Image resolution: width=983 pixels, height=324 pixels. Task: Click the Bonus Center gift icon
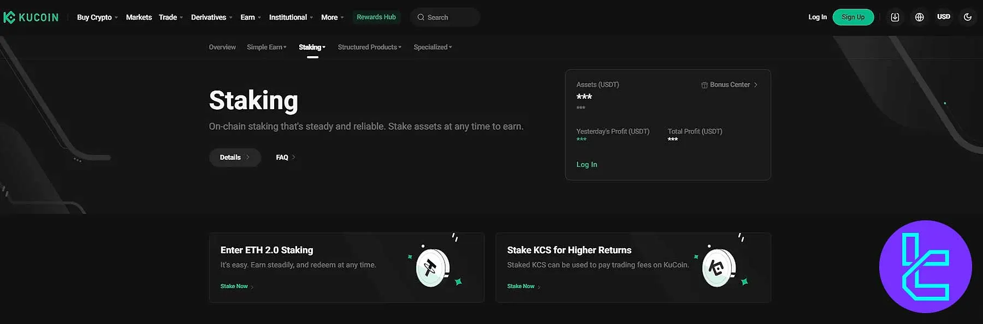[704, 85]
